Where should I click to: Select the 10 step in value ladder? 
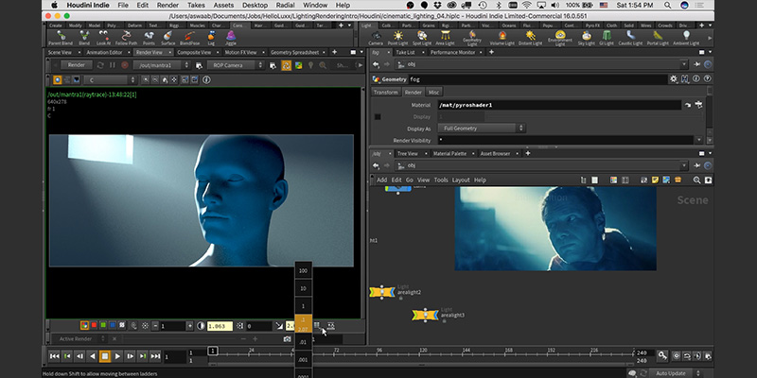pyautogui.click(x=303, y=288)
